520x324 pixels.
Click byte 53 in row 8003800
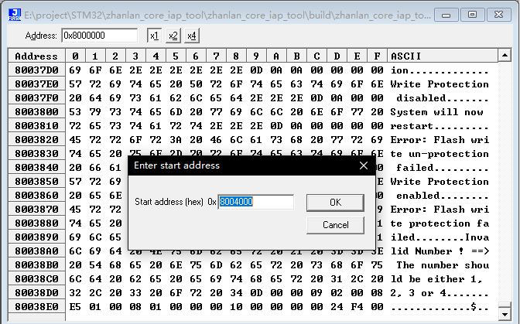75,112
